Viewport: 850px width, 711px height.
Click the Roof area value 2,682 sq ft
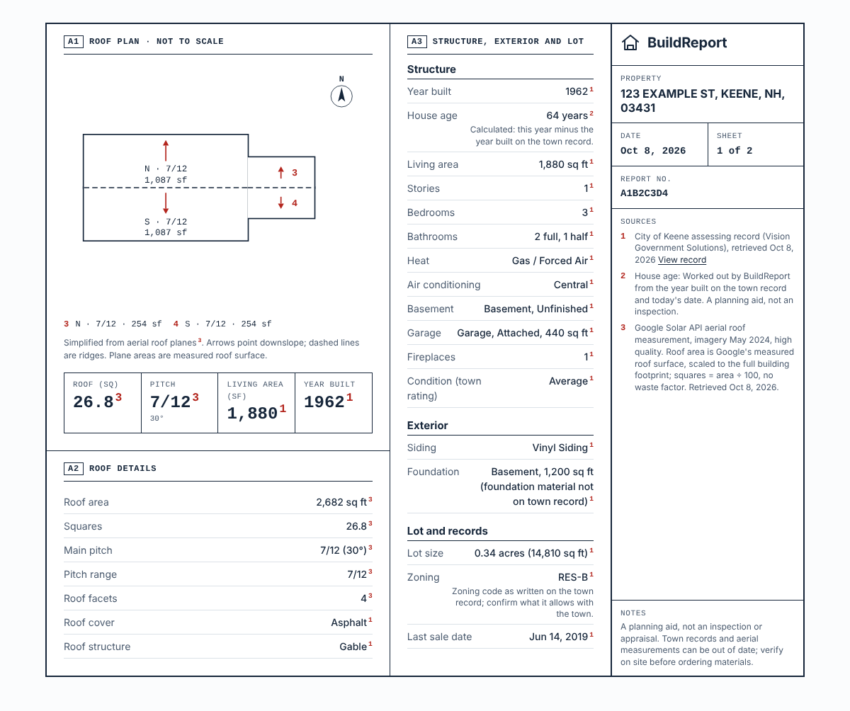coord(341,502)
